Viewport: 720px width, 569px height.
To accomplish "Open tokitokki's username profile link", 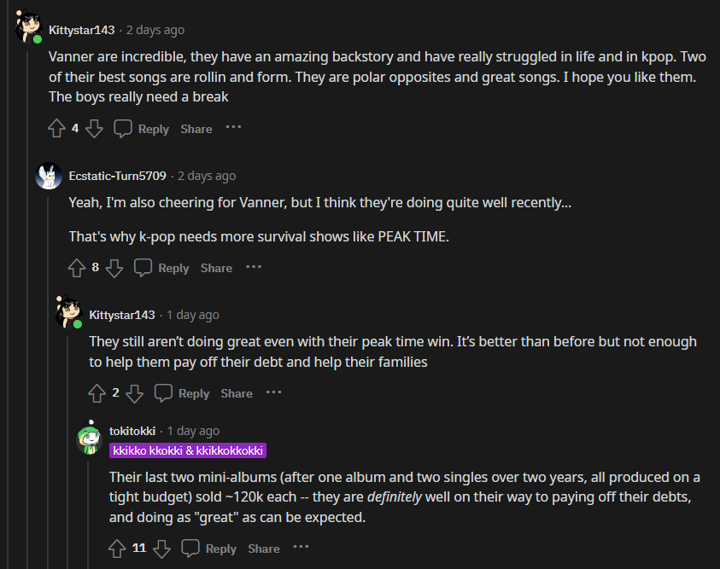I will tap(134, 431).
